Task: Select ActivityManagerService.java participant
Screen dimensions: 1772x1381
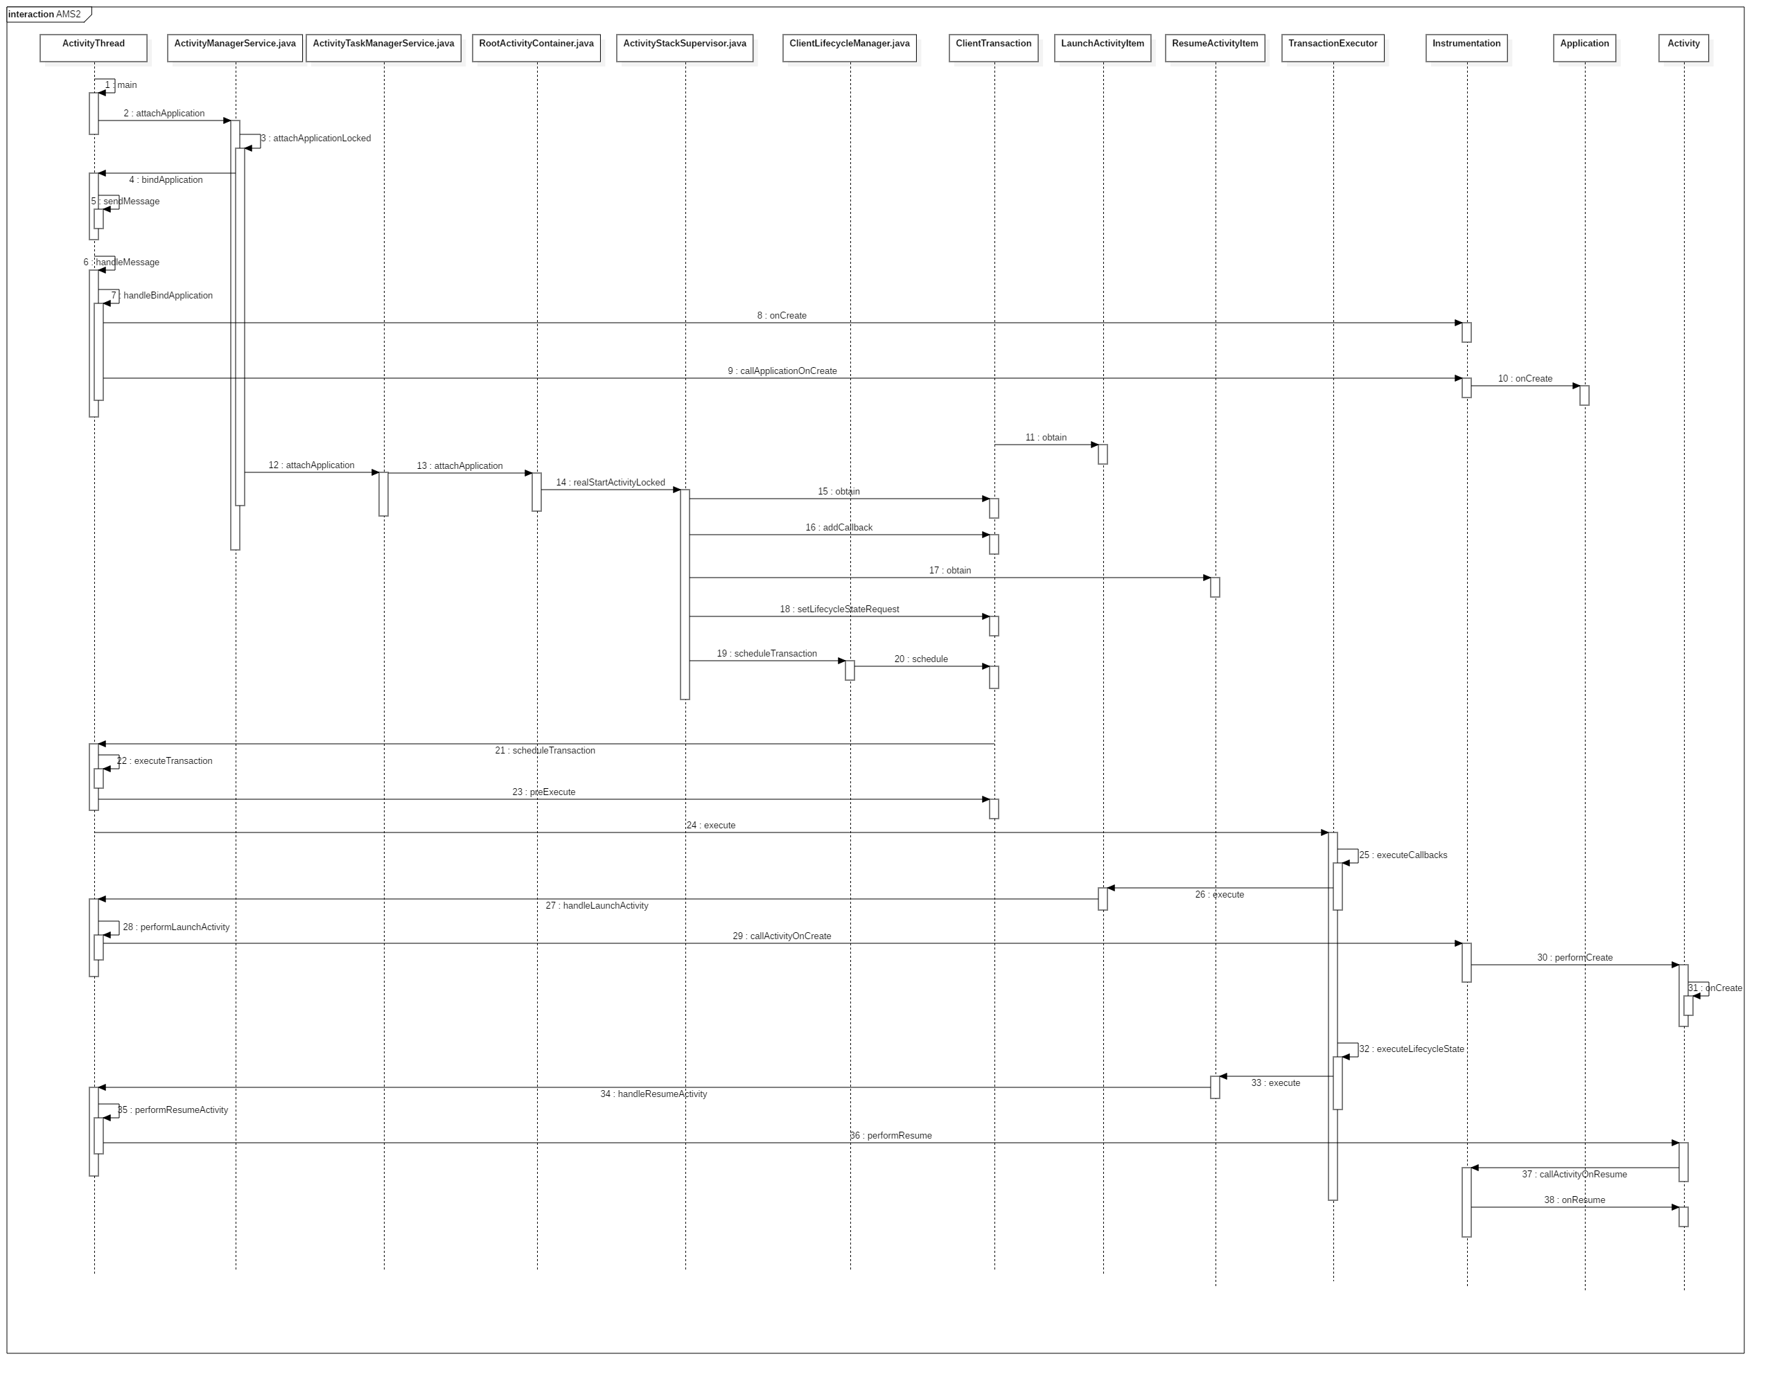Action: pyautogui.click(x=233, y=43)
